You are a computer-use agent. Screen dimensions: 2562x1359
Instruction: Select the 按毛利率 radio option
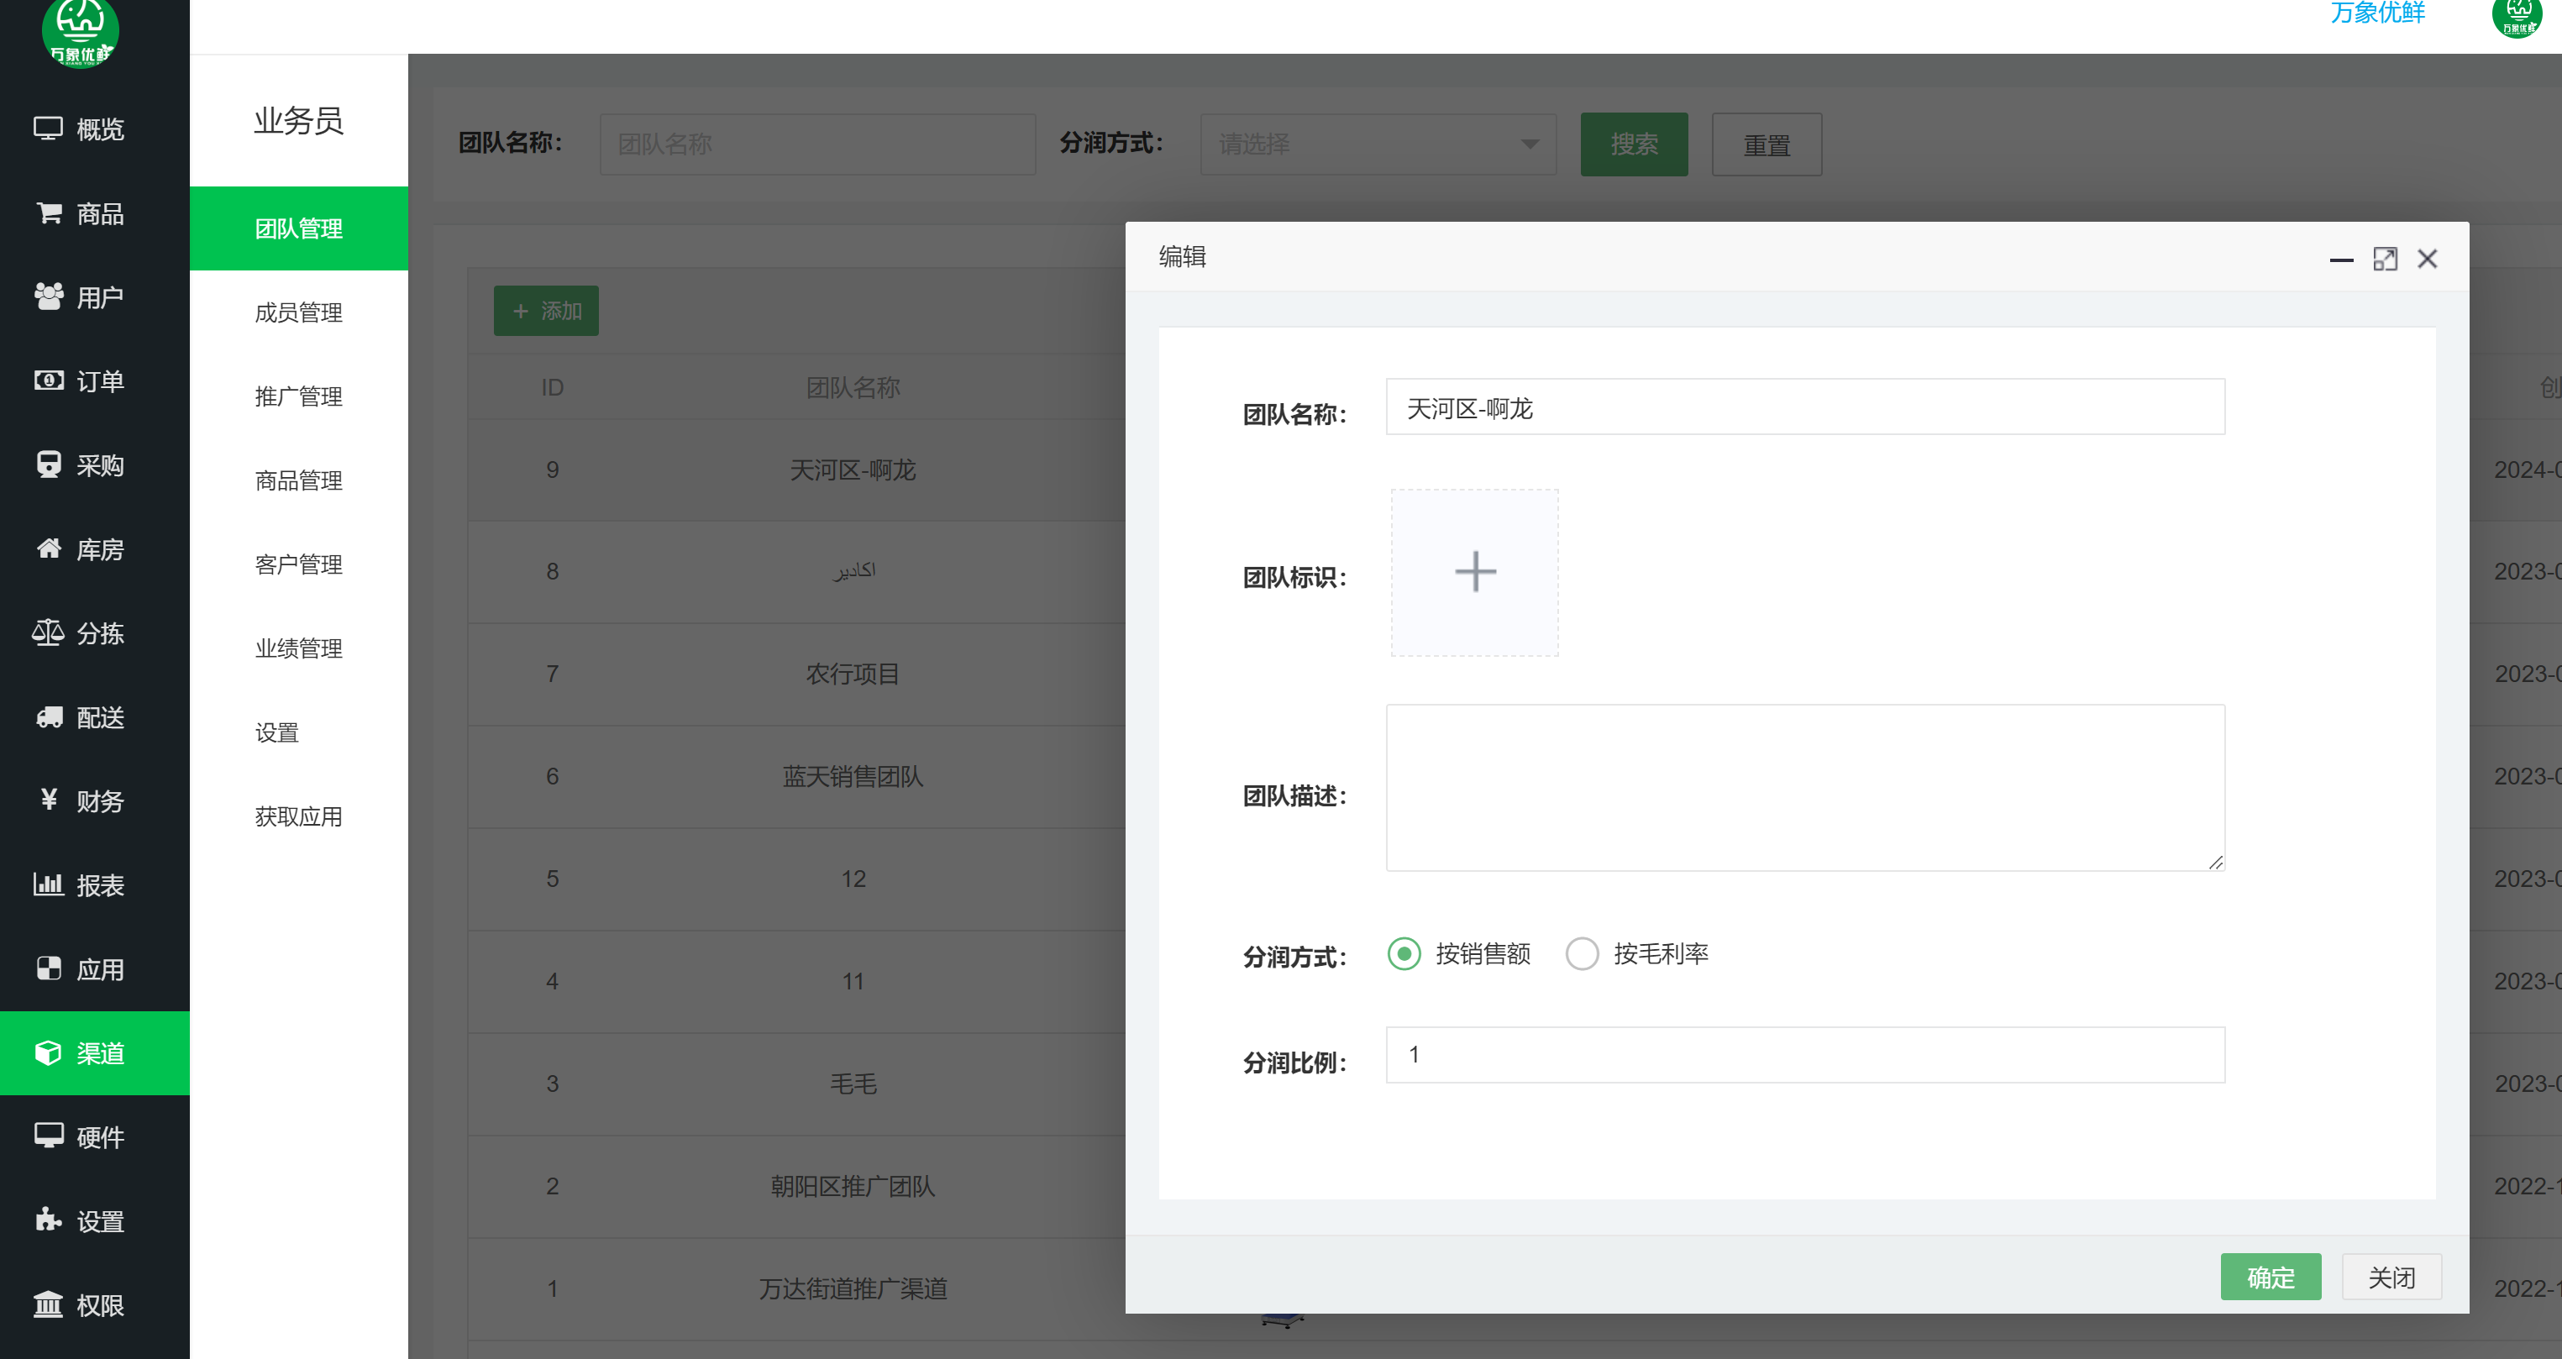point(1582,953)
